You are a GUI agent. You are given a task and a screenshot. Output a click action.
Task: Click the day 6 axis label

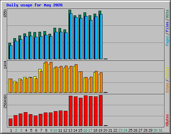coord(36,130)
